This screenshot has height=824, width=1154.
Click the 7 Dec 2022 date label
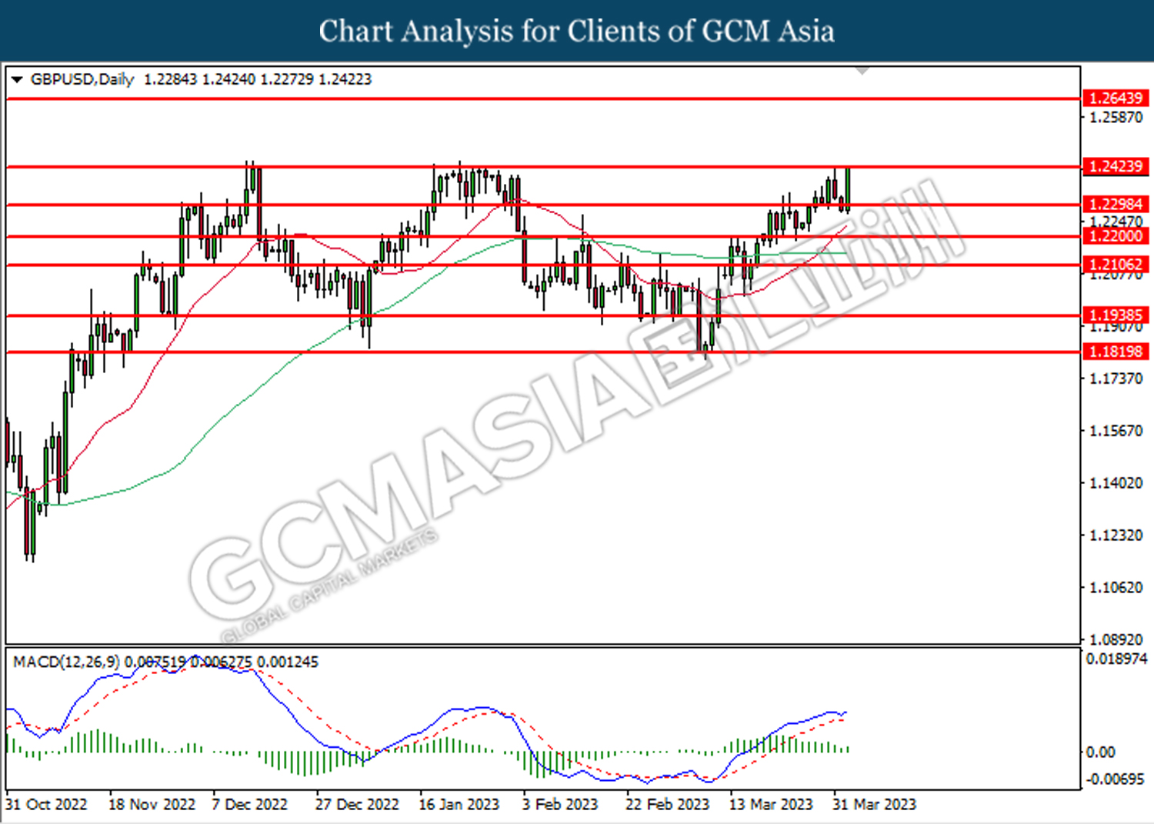coord(249,805)
